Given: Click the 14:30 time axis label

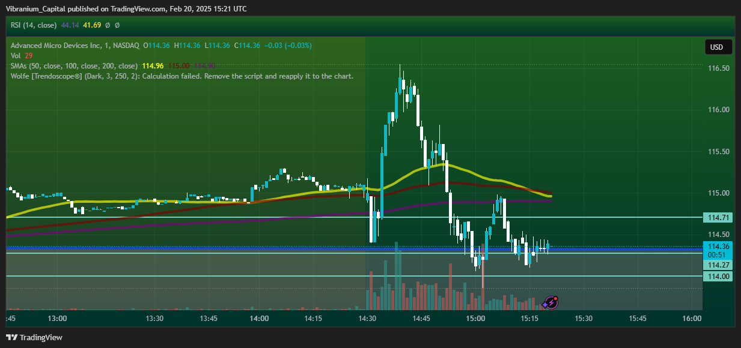Looking at the screenshot, I should coord(367,319).
